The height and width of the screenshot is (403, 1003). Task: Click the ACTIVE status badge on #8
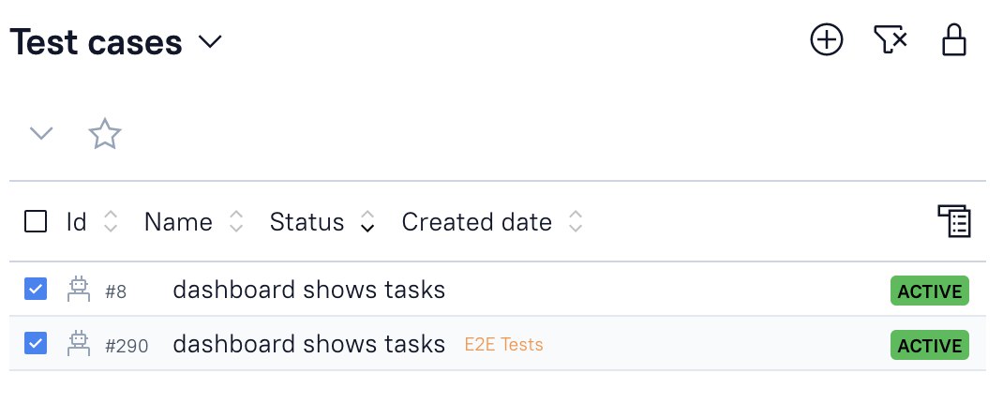(929, 291)
